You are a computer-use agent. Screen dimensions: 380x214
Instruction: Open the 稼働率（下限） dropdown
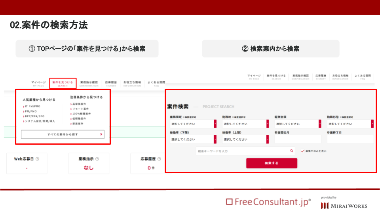(x=193, y=139)
